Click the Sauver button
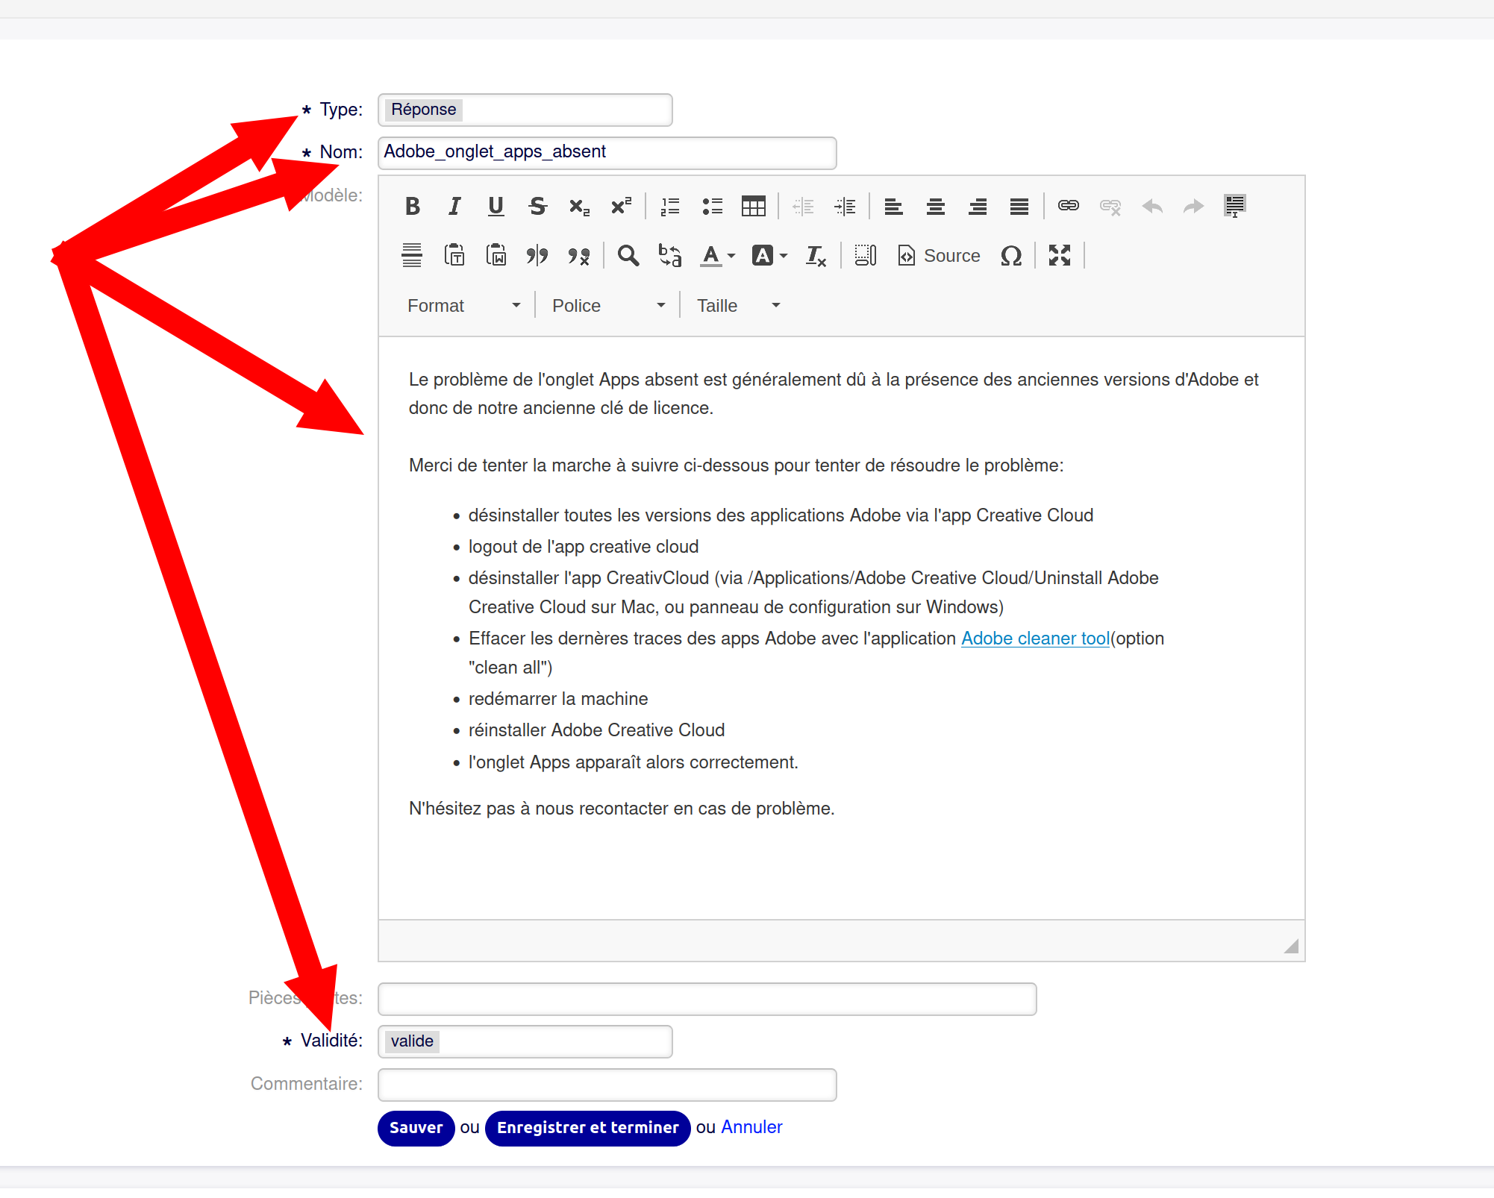 [416, 1127]
